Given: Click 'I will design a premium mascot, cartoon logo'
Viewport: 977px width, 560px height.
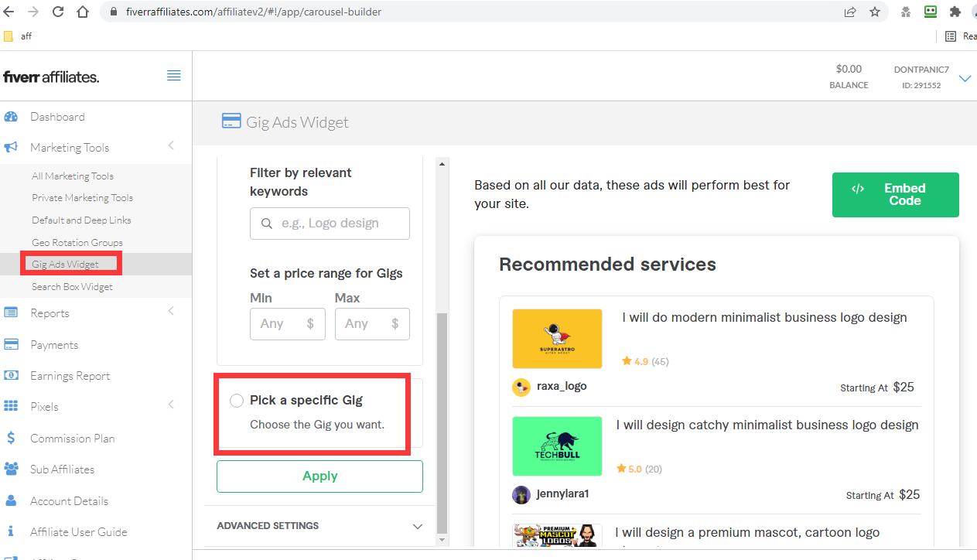Looking at the screenshot, I should click(747, 532).
